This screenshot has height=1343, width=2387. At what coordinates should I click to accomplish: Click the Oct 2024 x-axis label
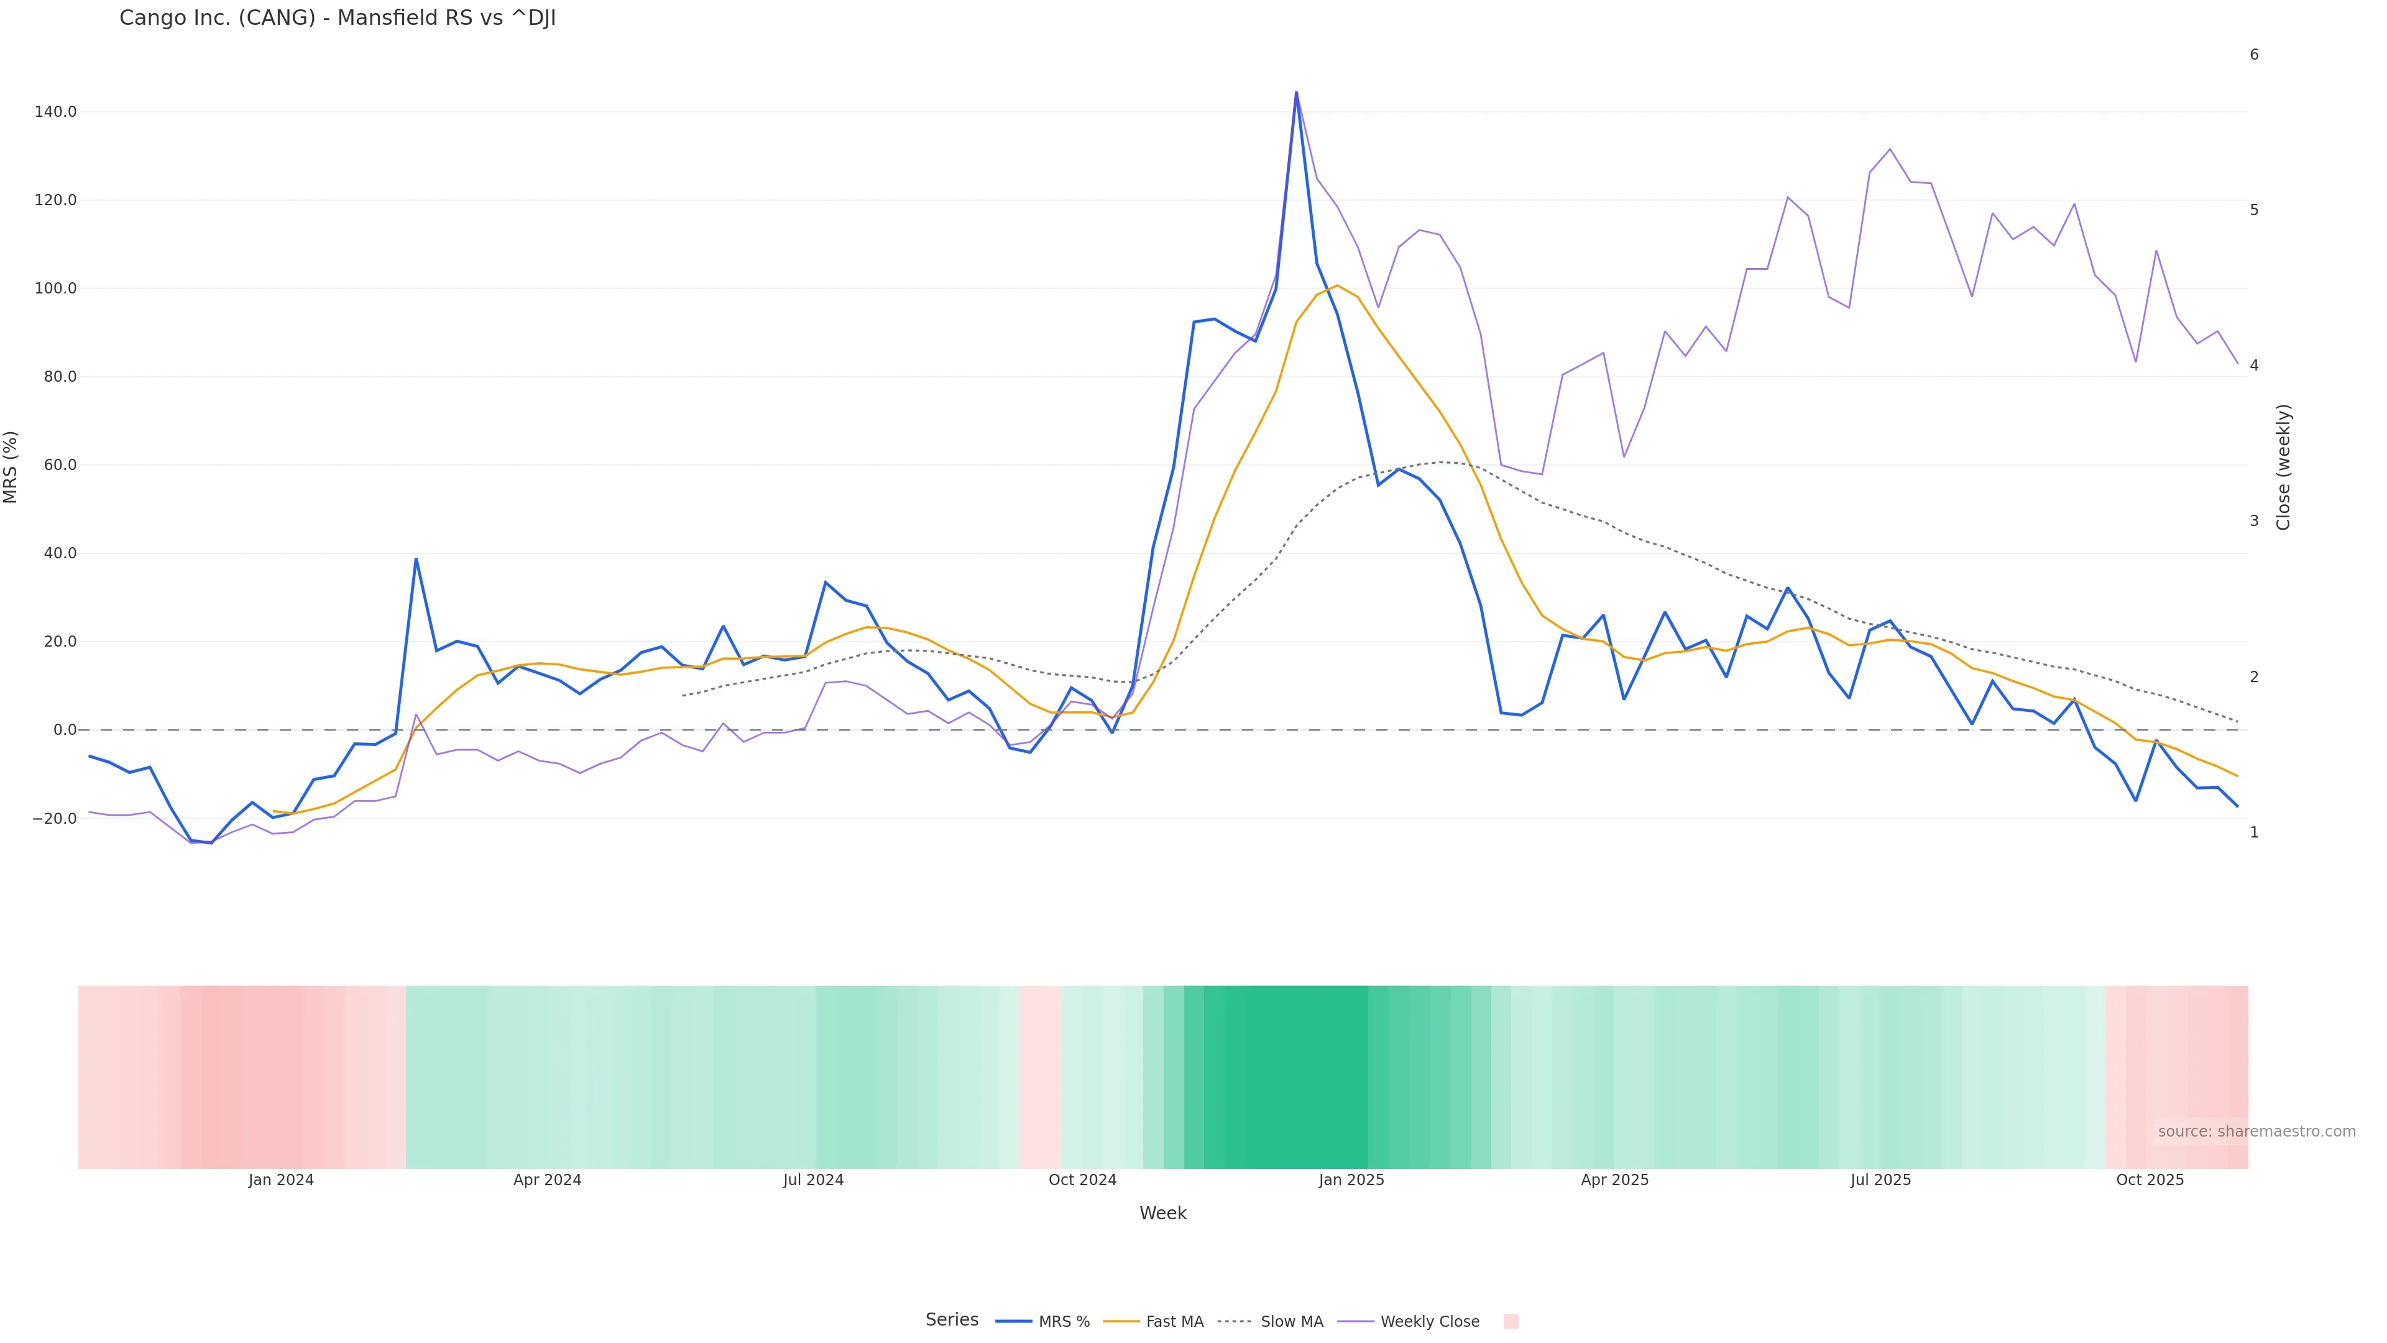1082,1180
